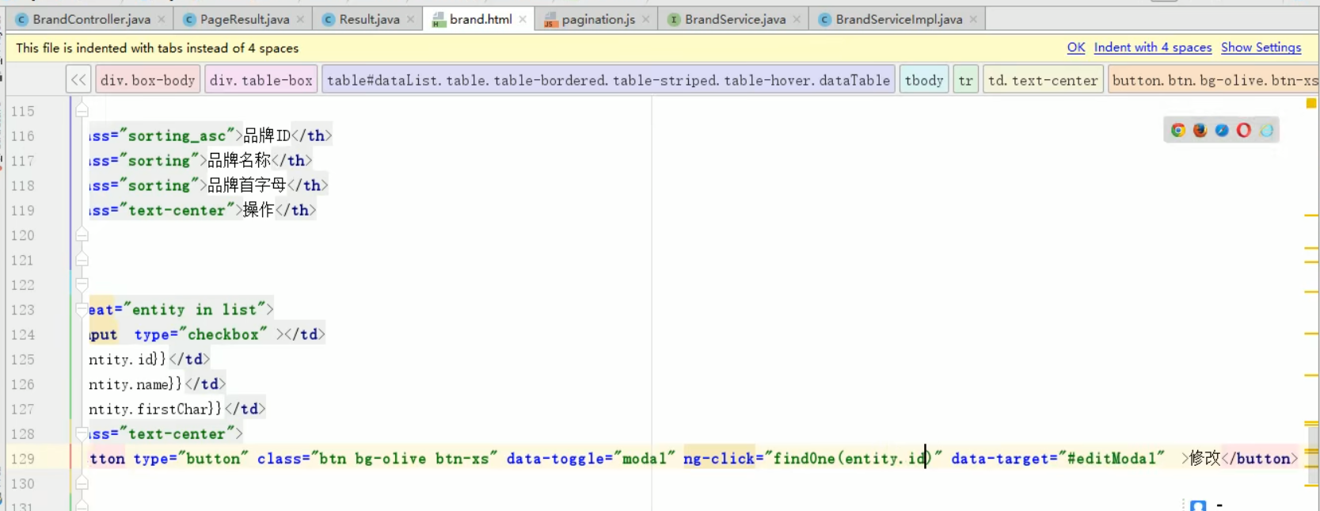This screenshot has width=1320, height=511.
Task: Click "entity in list" text on line 123
Action: point(194,310)
